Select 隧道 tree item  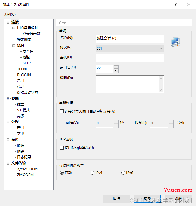click(26, 57)
